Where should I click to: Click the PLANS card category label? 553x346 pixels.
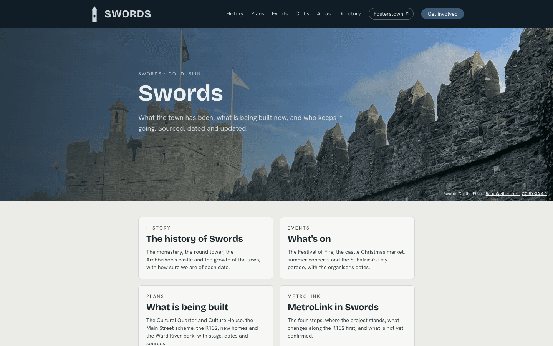click(x=155, y=296)
